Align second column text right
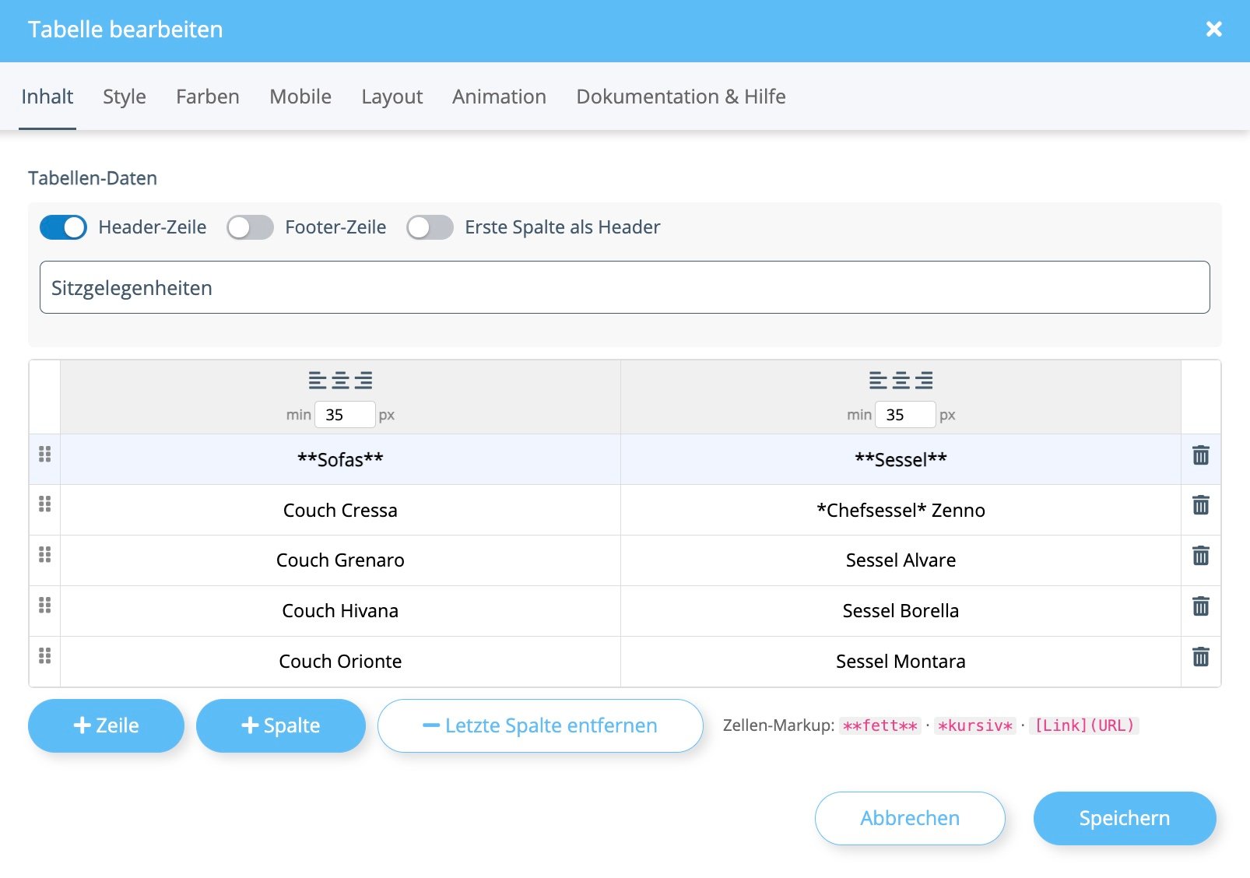Image resolution: width=1250 pixels, height=878 pixels. [925, 380]
